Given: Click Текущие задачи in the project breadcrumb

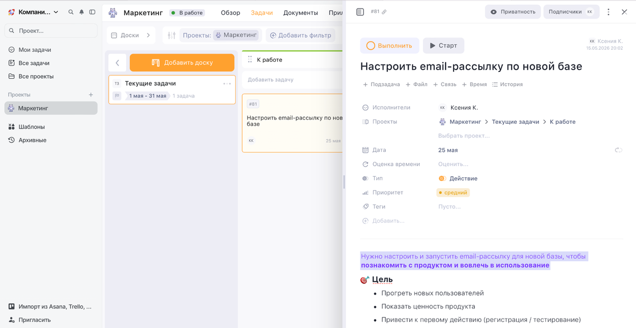Looking at the screenshot, I should (x=515, y=122).
